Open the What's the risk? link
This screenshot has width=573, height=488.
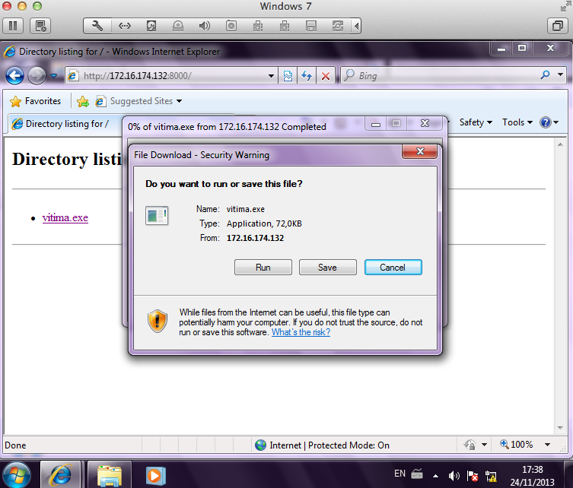(301, 332)
